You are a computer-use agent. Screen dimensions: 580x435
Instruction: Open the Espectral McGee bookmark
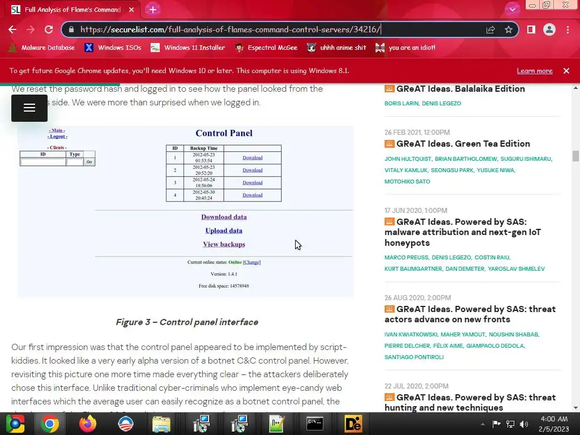click(266, 48)
